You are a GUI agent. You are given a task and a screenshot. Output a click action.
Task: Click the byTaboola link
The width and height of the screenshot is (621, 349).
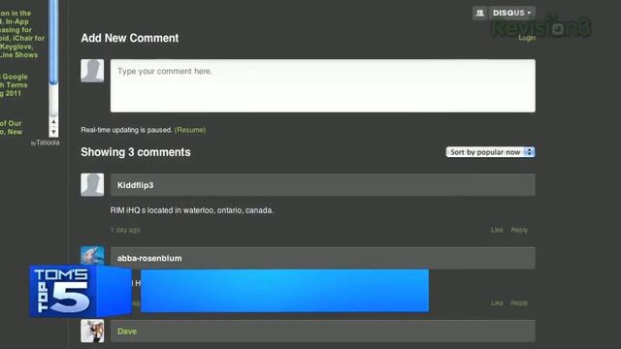pos(46,143)
